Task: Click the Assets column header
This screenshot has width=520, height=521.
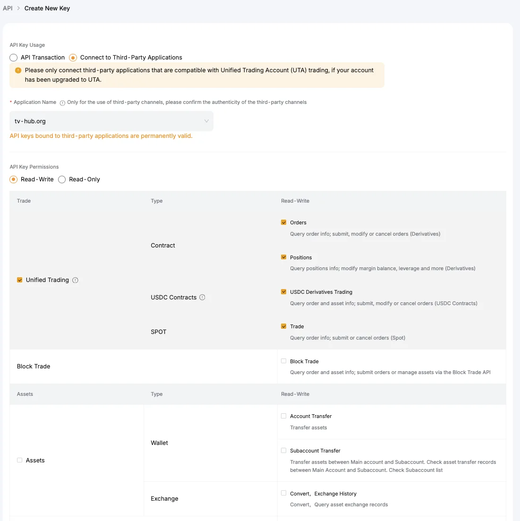Action: click(25, 394)
